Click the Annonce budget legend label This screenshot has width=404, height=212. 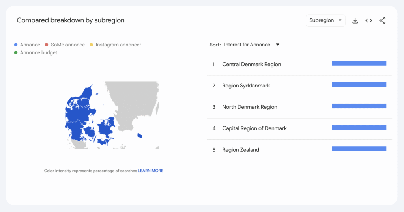coord(39,53)
